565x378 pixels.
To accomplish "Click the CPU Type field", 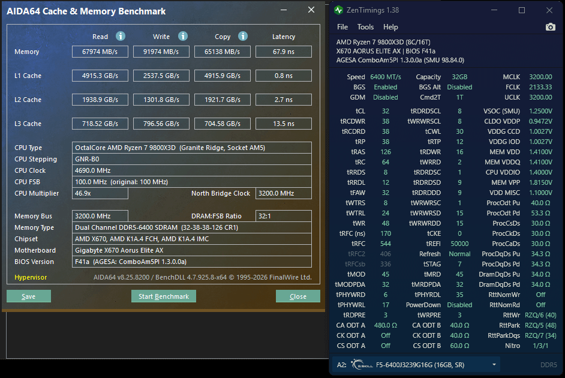I will [192, 148].
